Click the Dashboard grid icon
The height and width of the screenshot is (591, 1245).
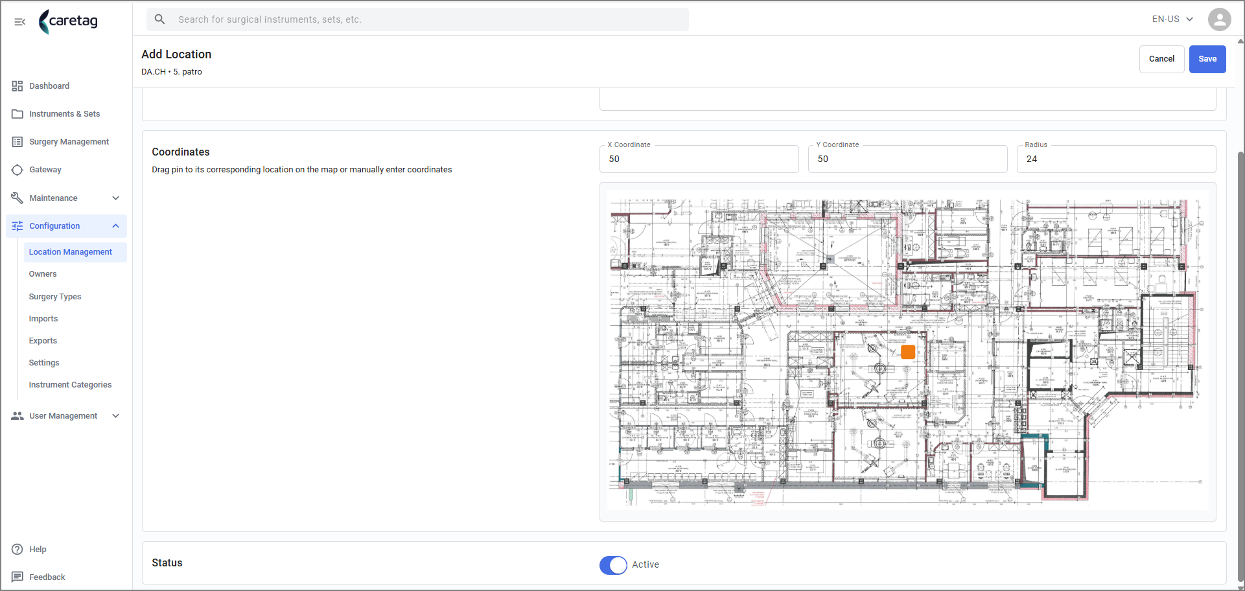17,86
